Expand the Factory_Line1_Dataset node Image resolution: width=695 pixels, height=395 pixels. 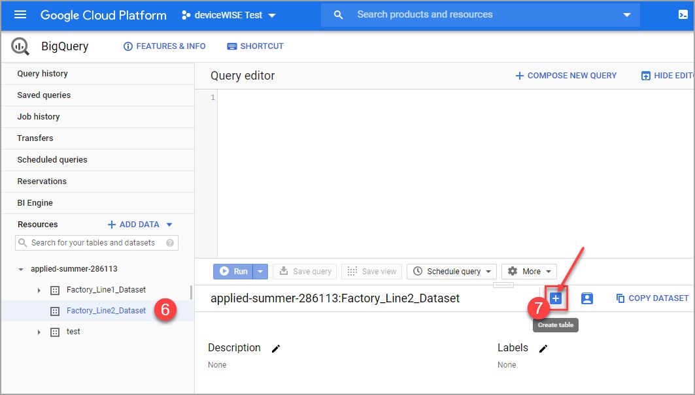pos(39,291)
